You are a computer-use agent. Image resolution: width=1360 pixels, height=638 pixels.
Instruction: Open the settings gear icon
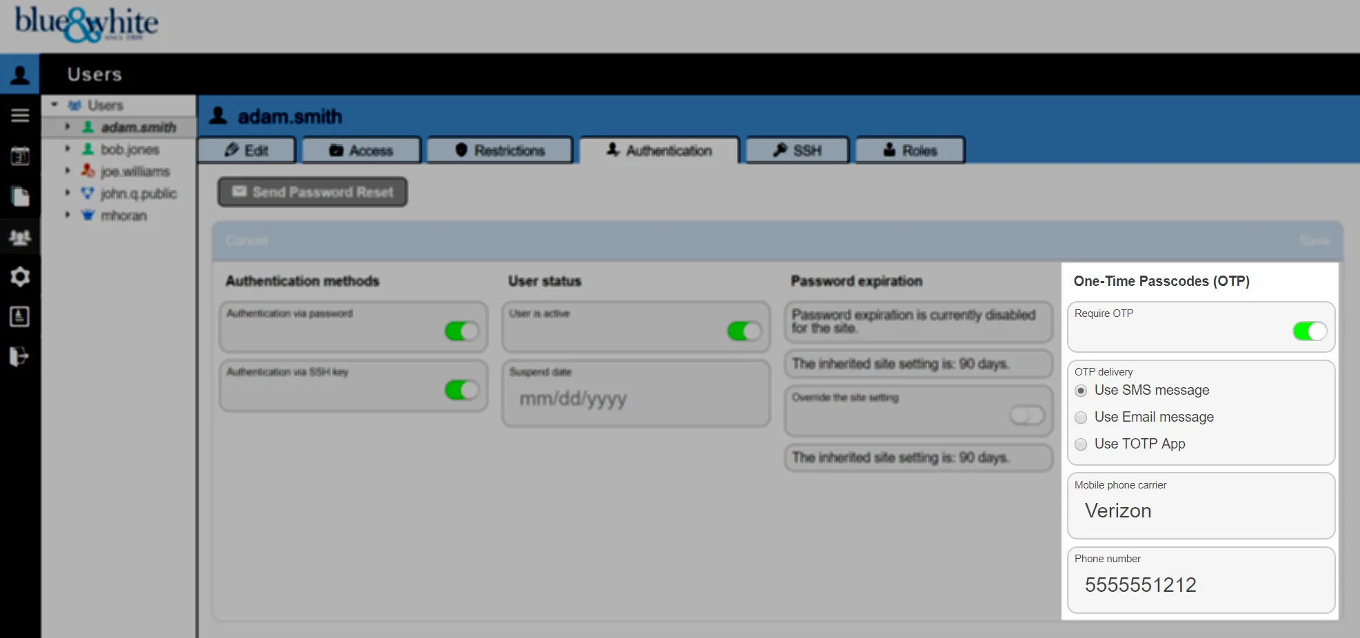tap(20, 277)
